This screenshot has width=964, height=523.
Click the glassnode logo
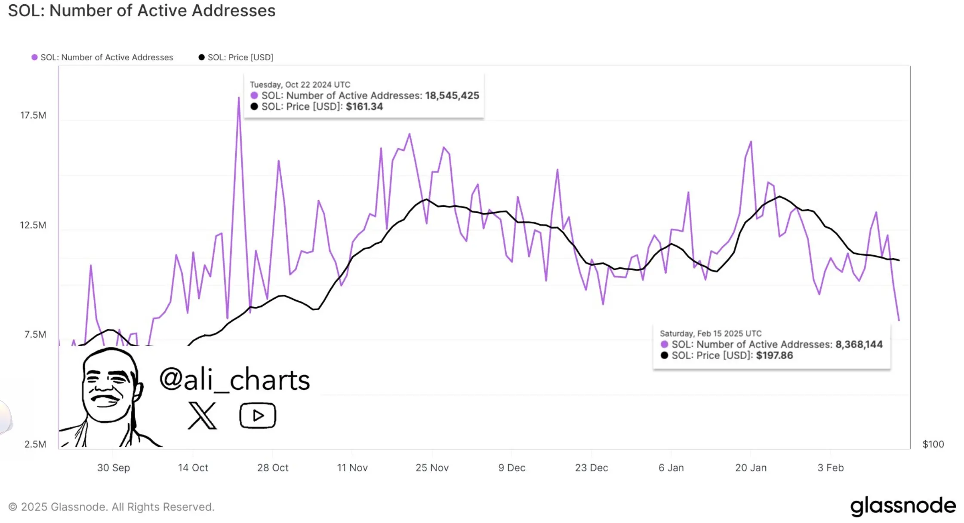(902, 505)
